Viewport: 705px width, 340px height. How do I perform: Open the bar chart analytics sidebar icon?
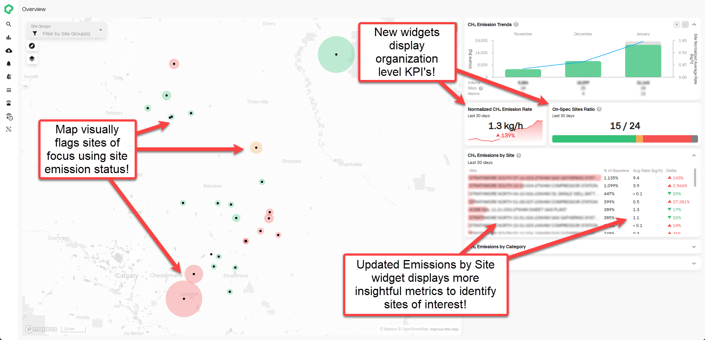click(x=9, y=38)
